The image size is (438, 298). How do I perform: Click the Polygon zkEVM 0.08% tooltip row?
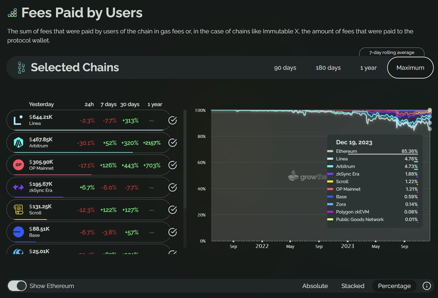pos(373,212)
